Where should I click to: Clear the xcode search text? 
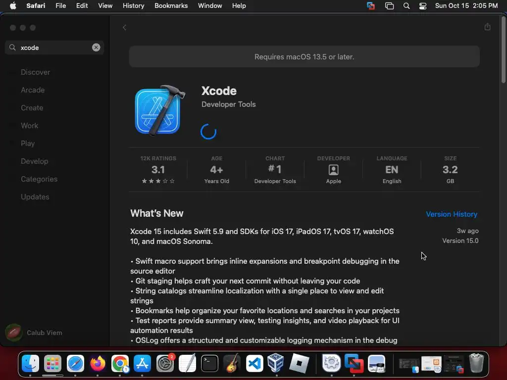[96, 47]
